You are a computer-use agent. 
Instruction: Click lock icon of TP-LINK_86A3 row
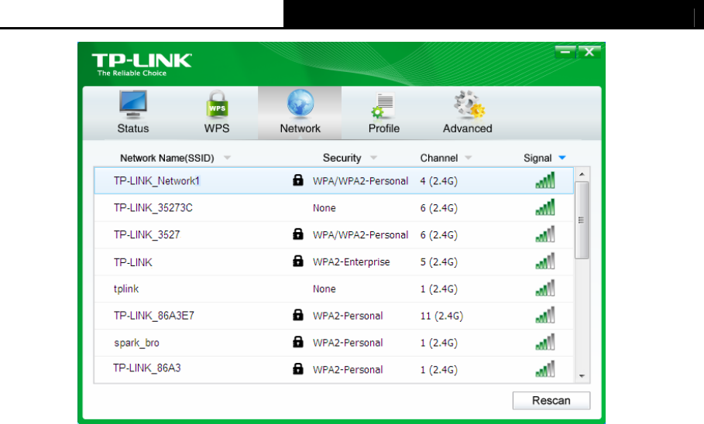(x=297, y=368)
